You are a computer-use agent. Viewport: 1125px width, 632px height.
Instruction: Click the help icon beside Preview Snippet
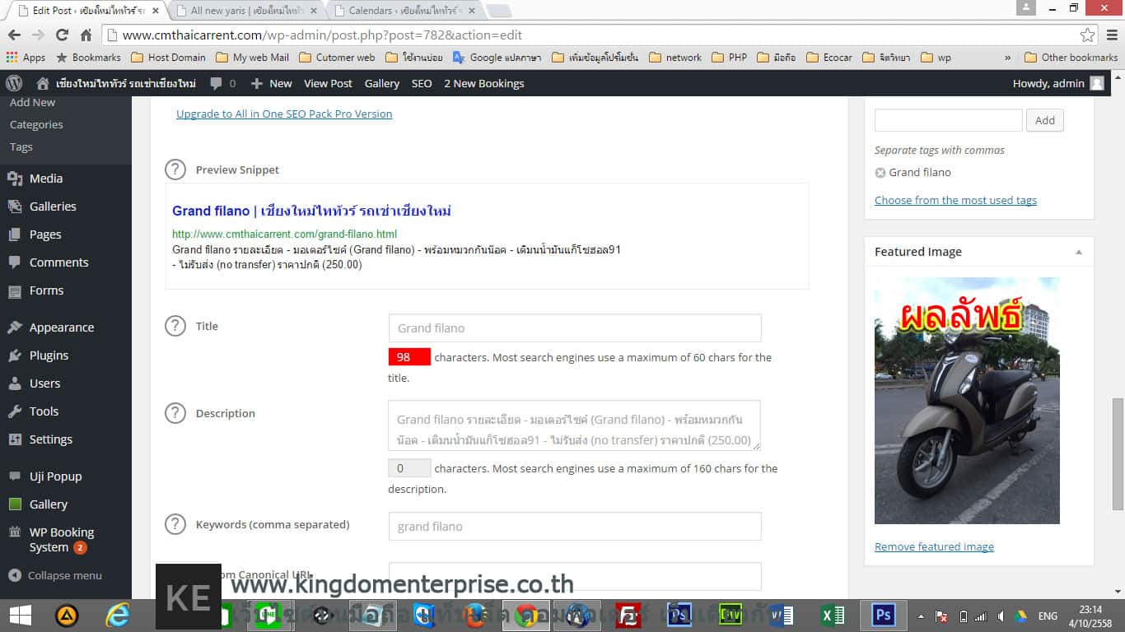pyautogui.click(x=175, y=170)
